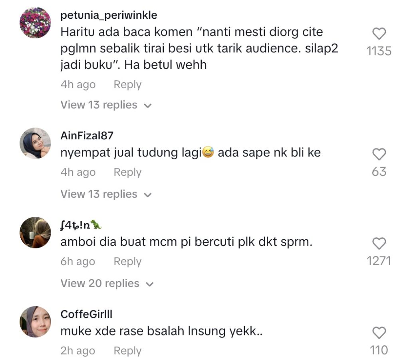Open the dinosaur-emoji user's avatar
The height and width of the screenshot is (361, 409).
point(35,232)
